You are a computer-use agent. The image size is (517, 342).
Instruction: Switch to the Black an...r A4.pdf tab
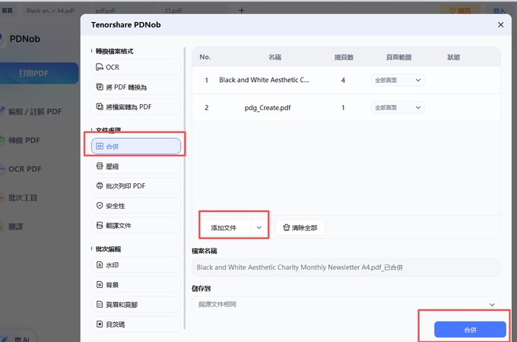click(50, 11)
